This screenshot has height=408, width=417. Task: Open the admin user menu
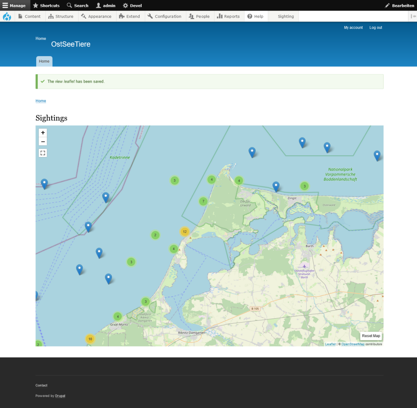pyautogui.click(x=105, y=5)
